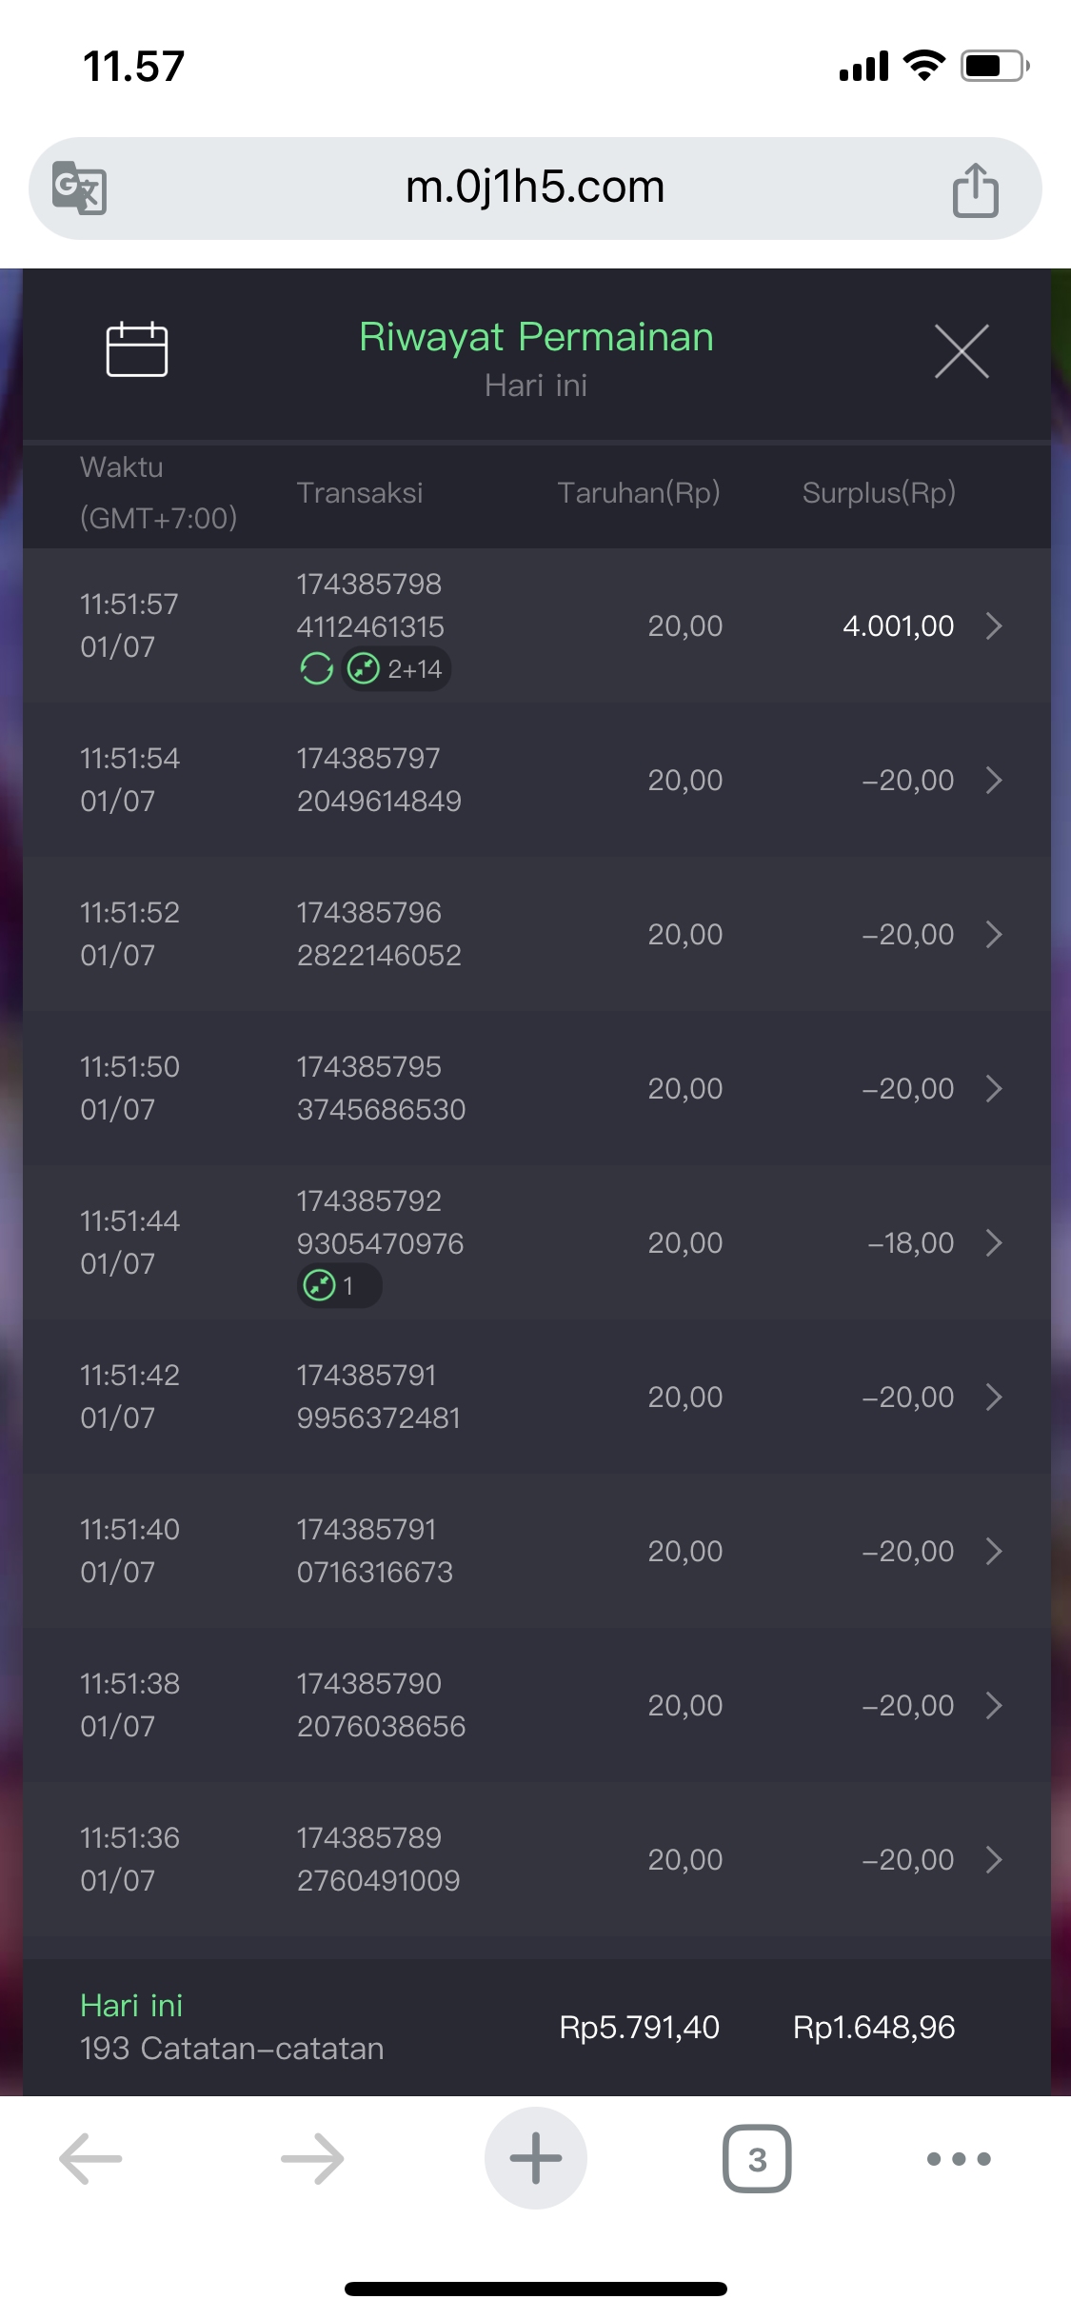Select transaction 174385790 2076038656 row
This screenshot has height=2319, width=1071.
click(x=533, y=1705)
